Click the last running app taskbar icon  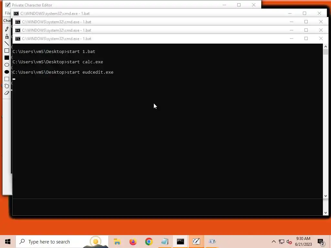[x=212, y=242]
